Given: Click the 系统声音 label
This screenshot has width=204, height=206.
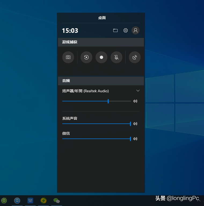Looking at the screenshot, I should tap(70, 119).
